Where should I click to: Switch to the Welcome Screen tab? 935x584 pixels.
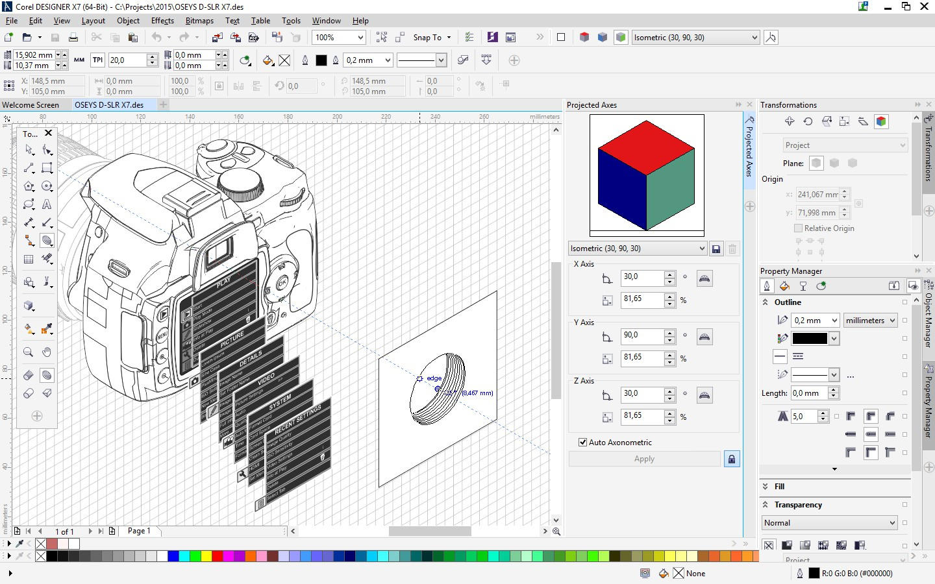coord(31,105)
